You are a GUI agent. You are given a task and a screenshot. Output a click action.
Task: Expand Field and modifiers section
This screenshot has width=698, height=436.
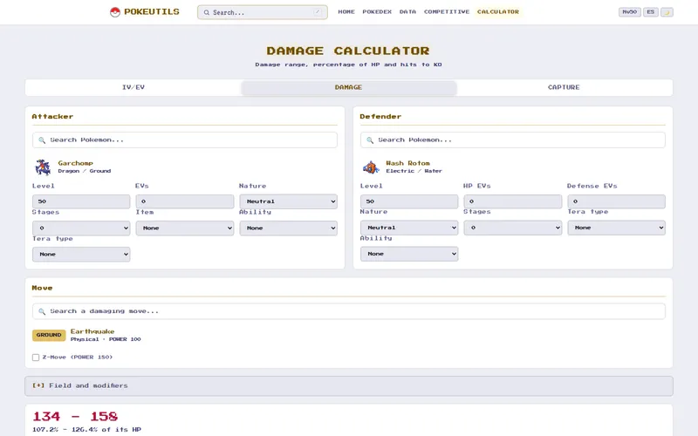tap(349, 385)
